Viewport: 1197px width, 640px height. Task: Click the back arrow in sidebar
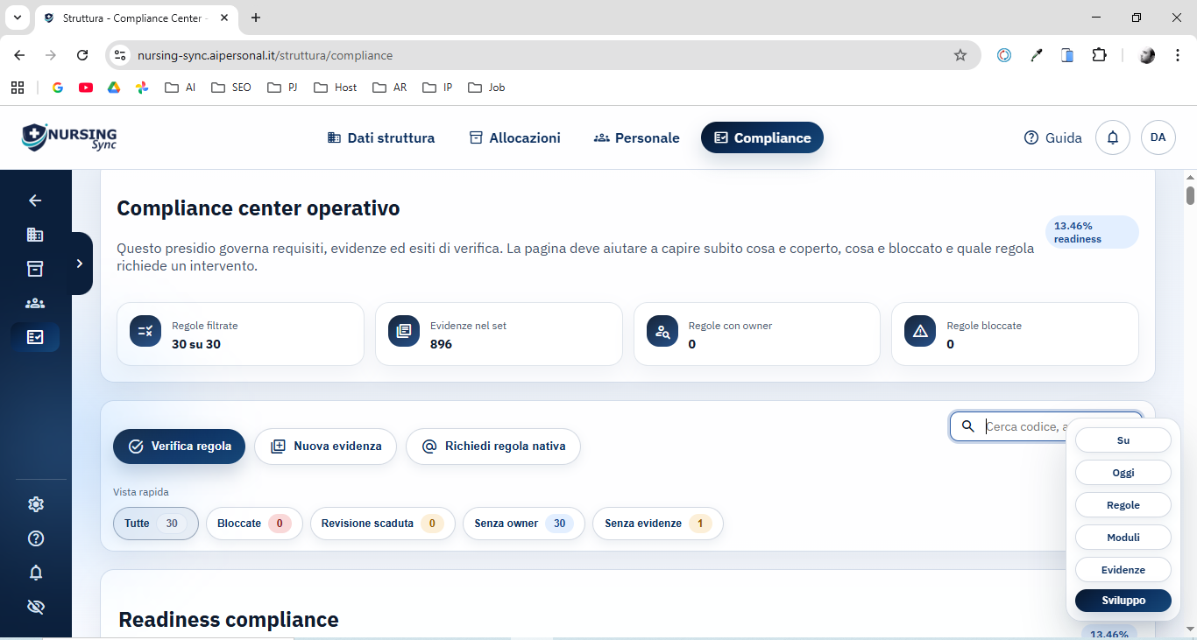[x=35, y=200]
